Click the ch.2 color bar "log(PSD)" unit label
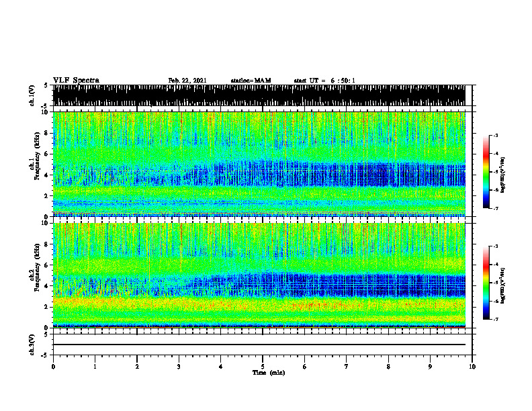The height and width of the screenshot is (411, 532). [503, 286]
